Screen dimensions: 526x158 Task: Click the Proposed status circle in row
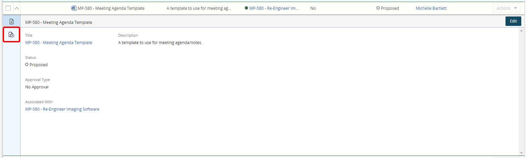point(378,8)
